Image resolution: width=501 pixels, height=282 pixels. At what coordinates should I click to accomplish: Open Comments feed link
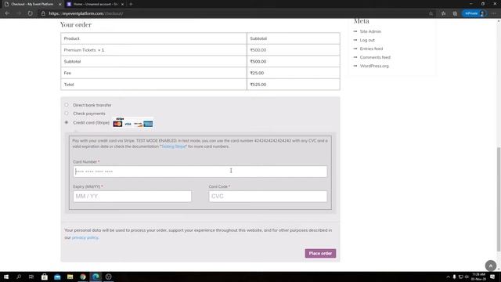point(375,57)
